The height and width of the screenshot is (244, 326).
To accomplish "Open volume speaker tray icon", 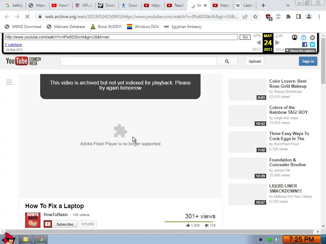I will tap(277, 240).
